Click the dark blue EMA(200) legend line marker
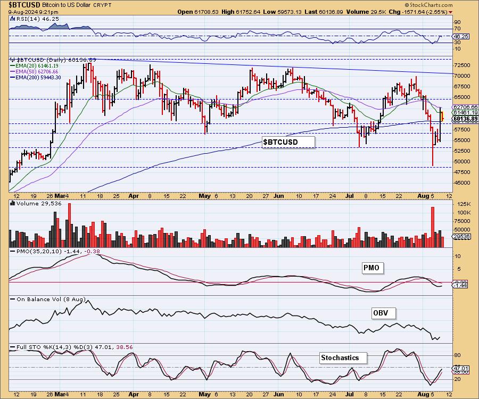 (x=13, y=78)
